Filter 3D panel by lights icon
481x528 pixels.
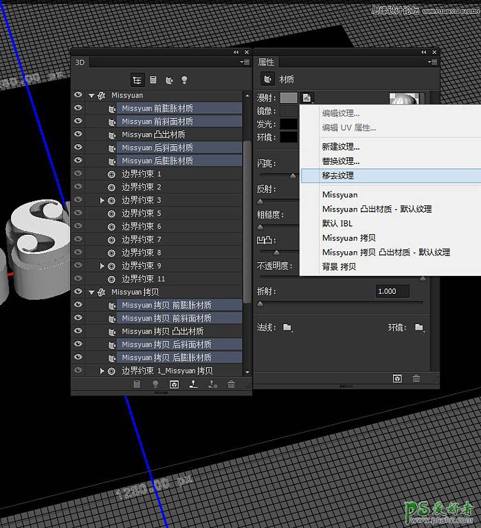click(x=184, y=80)
